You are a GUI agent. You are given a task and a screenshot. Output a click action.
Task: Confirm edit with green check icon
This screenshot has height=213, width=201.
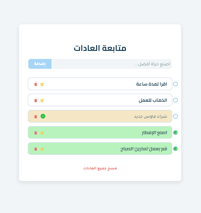click(x=43, y=116)
